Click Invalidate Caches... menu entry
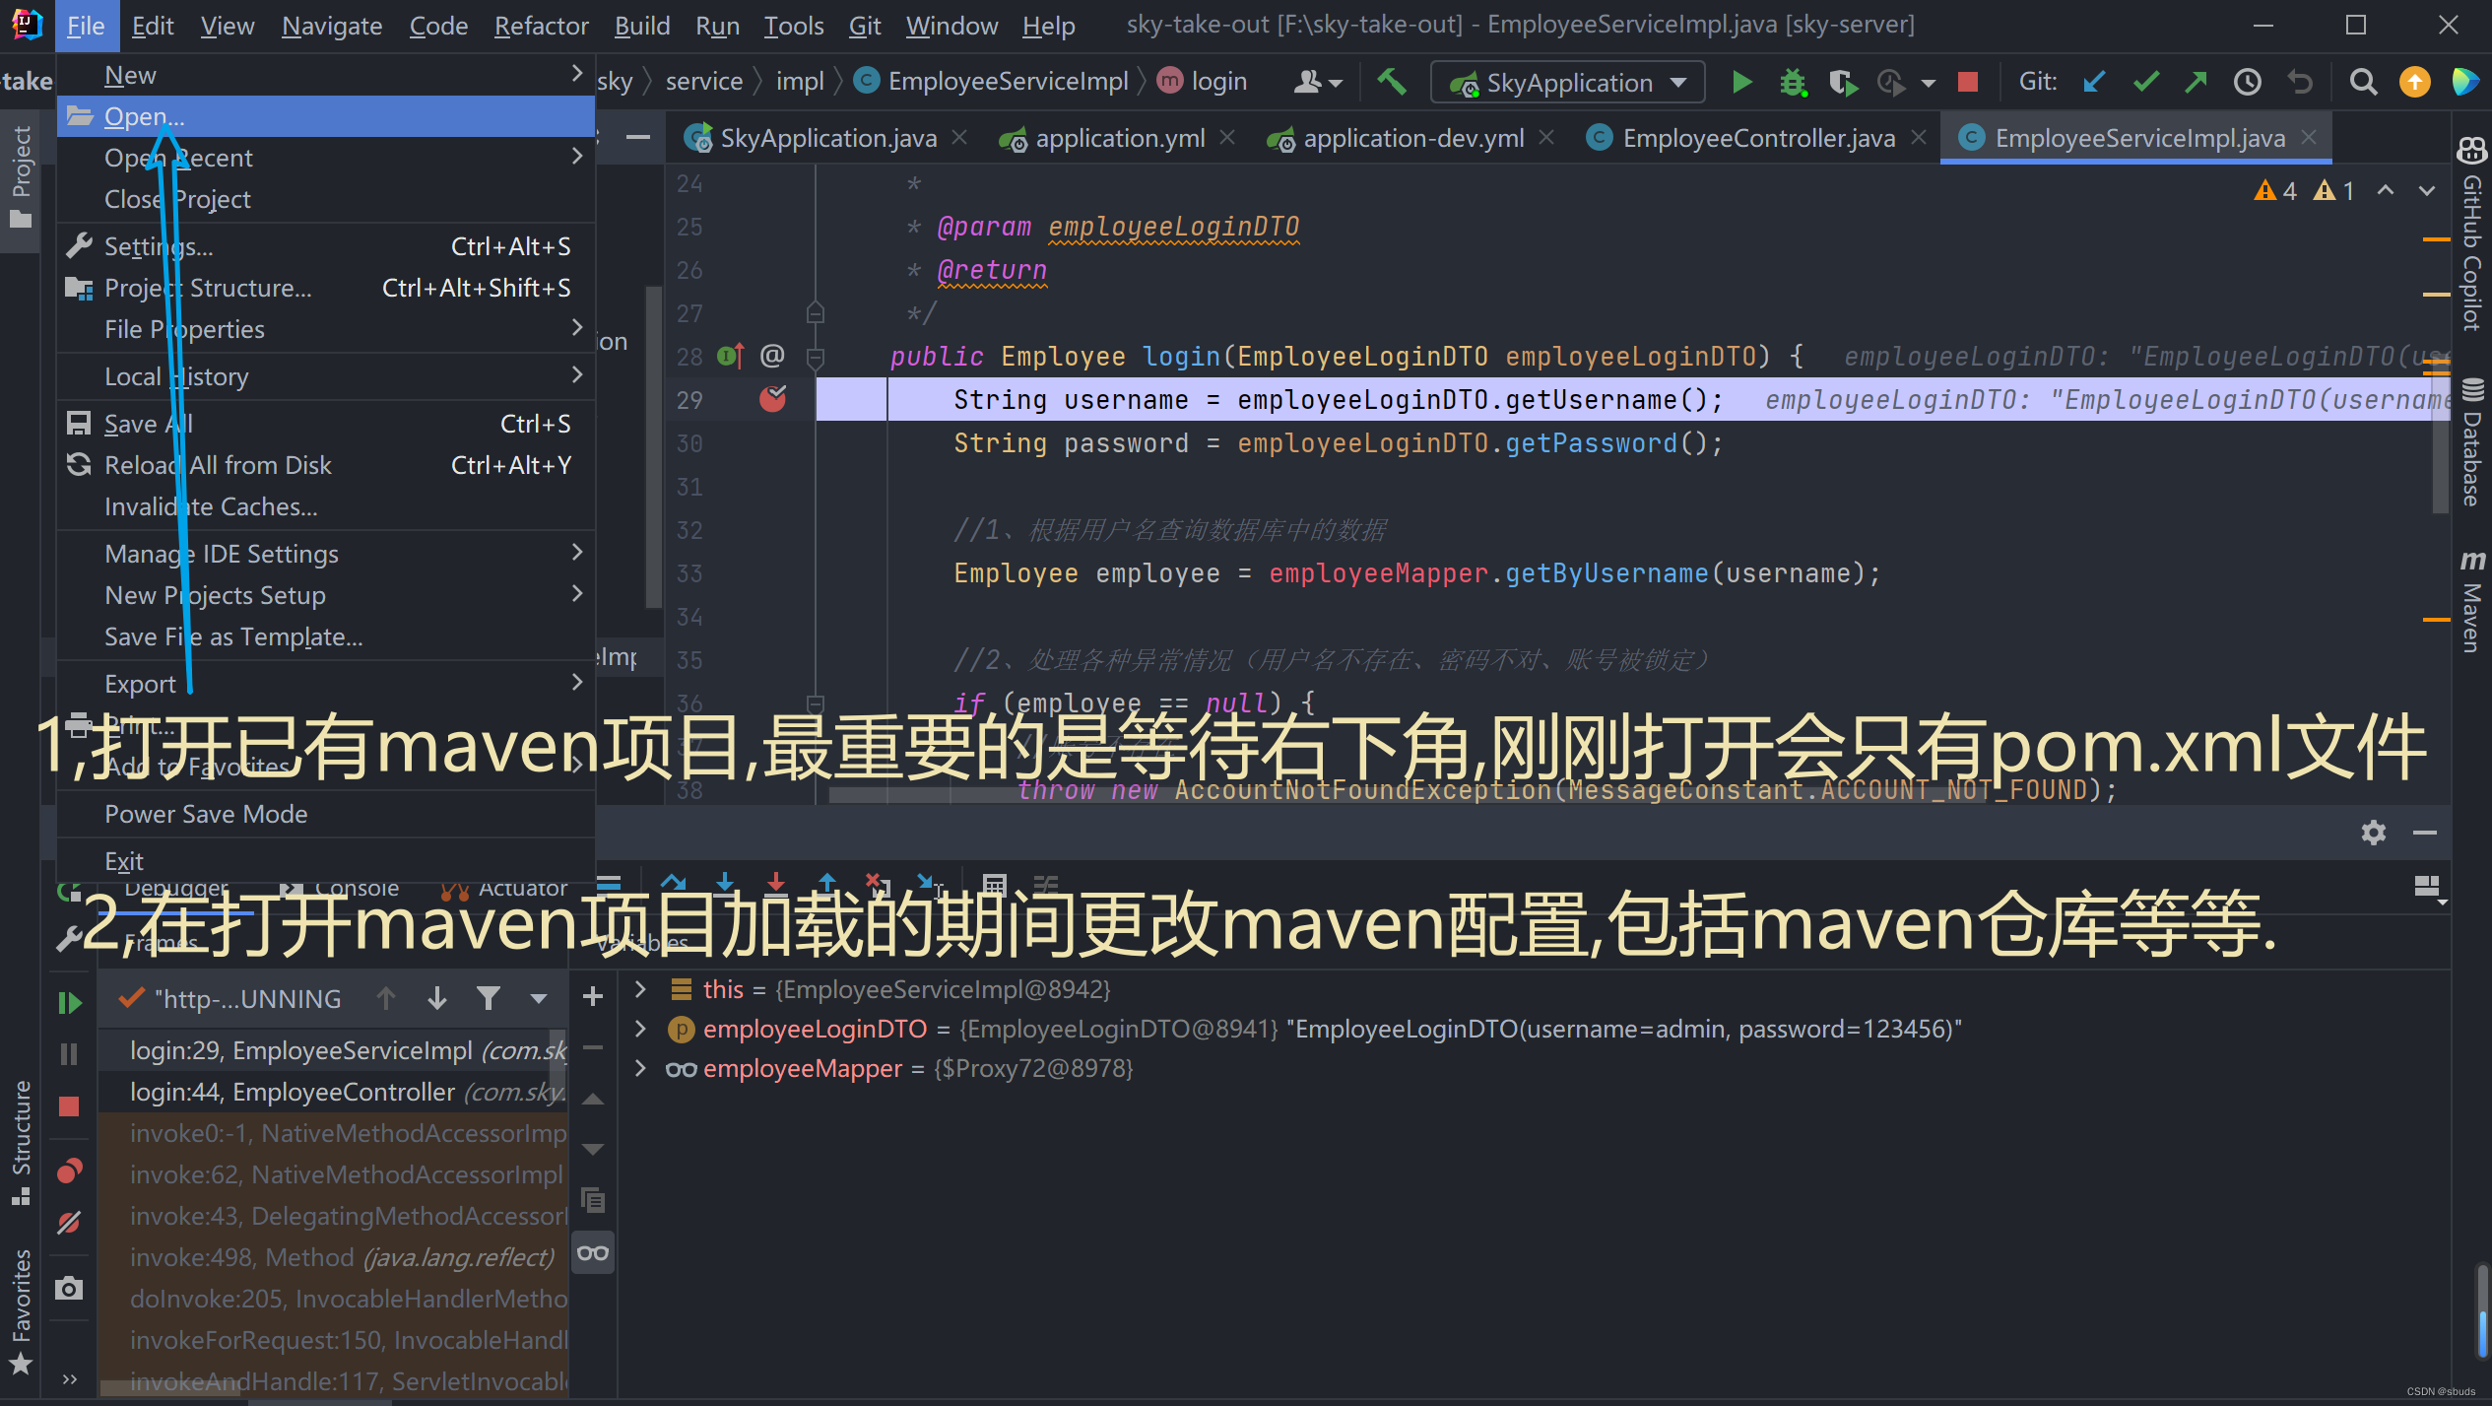2492x1406 pixels. (x=211, y=506)
